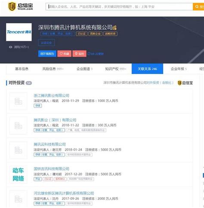Click the date 2018-01-24
The image size is (204, 208).
pyautogui.click(x=73, y=150)
